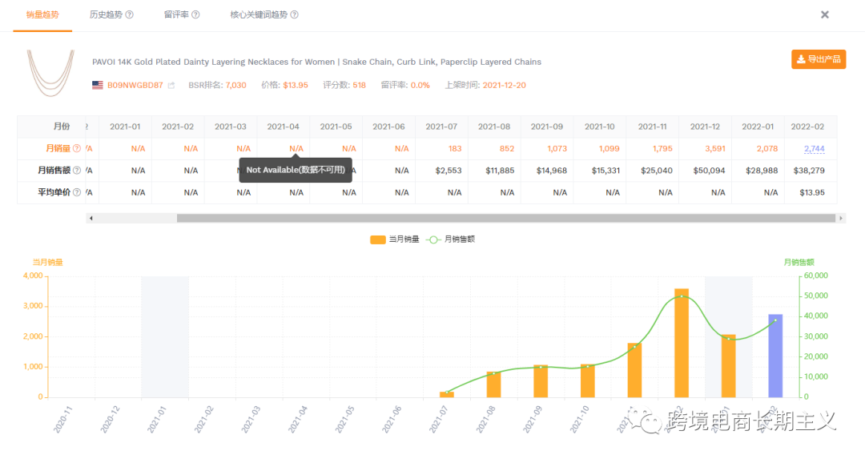
Task: Click the US flag marketplace icon
Action: coord(98,85)
